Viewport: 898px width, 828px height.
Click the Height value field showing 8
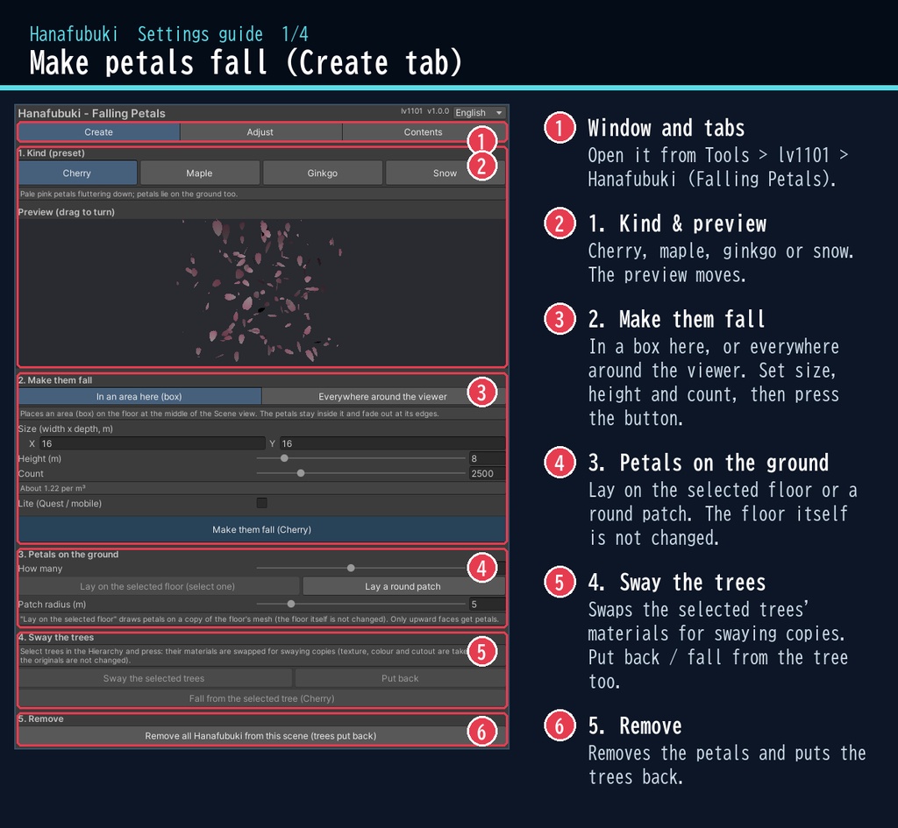487,458
